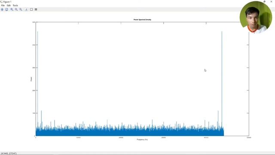Click the Octave icon in the title bar
Screen dimensions: 275x155
click(1, 2)
